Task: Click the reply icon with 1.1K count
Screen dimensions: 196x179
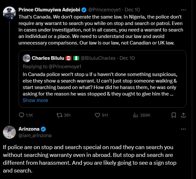Action: pyautogui.click(x=22, y=115)
